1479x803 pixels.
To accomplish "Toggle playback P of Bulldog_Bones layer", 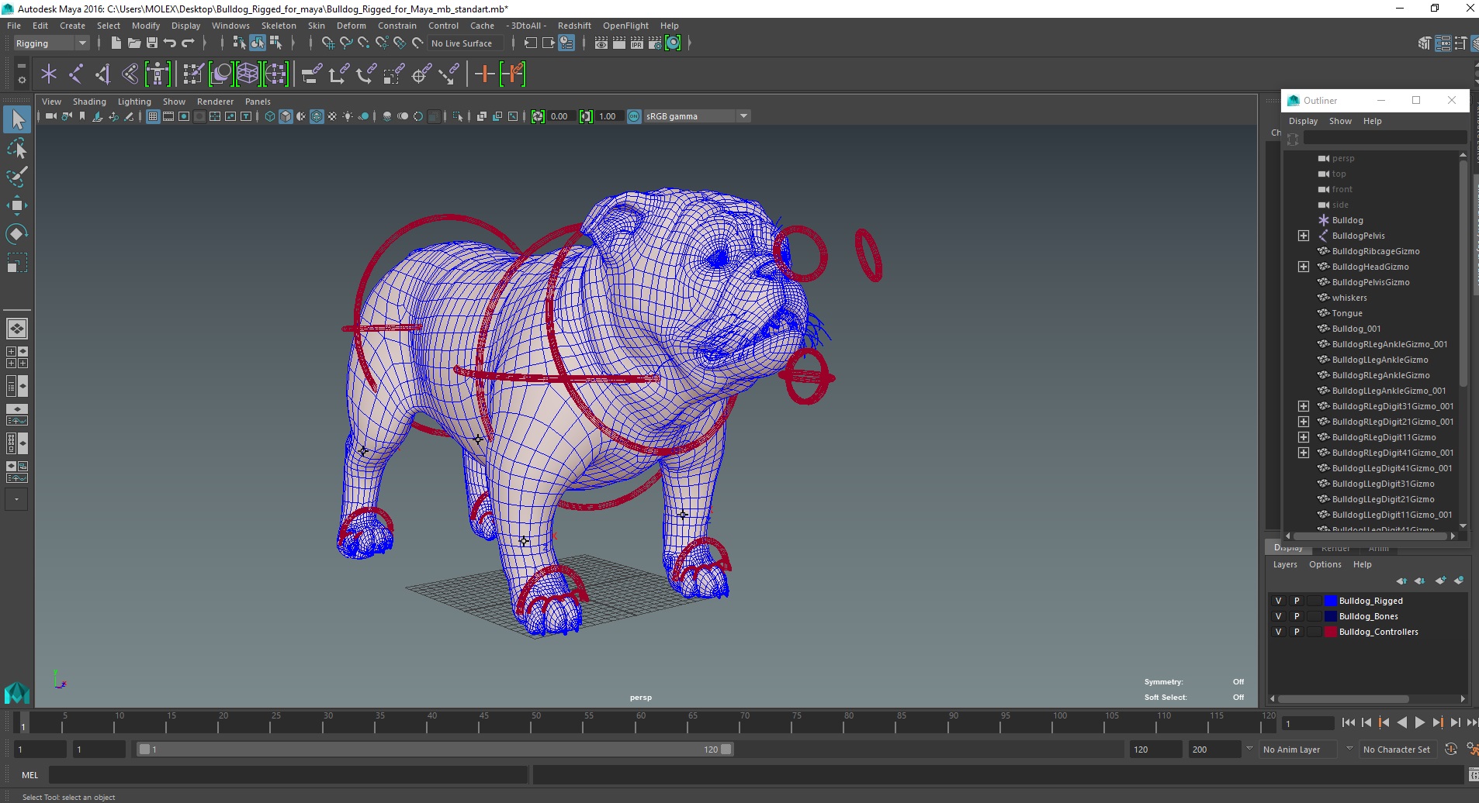I will (x=1296, y=616).
